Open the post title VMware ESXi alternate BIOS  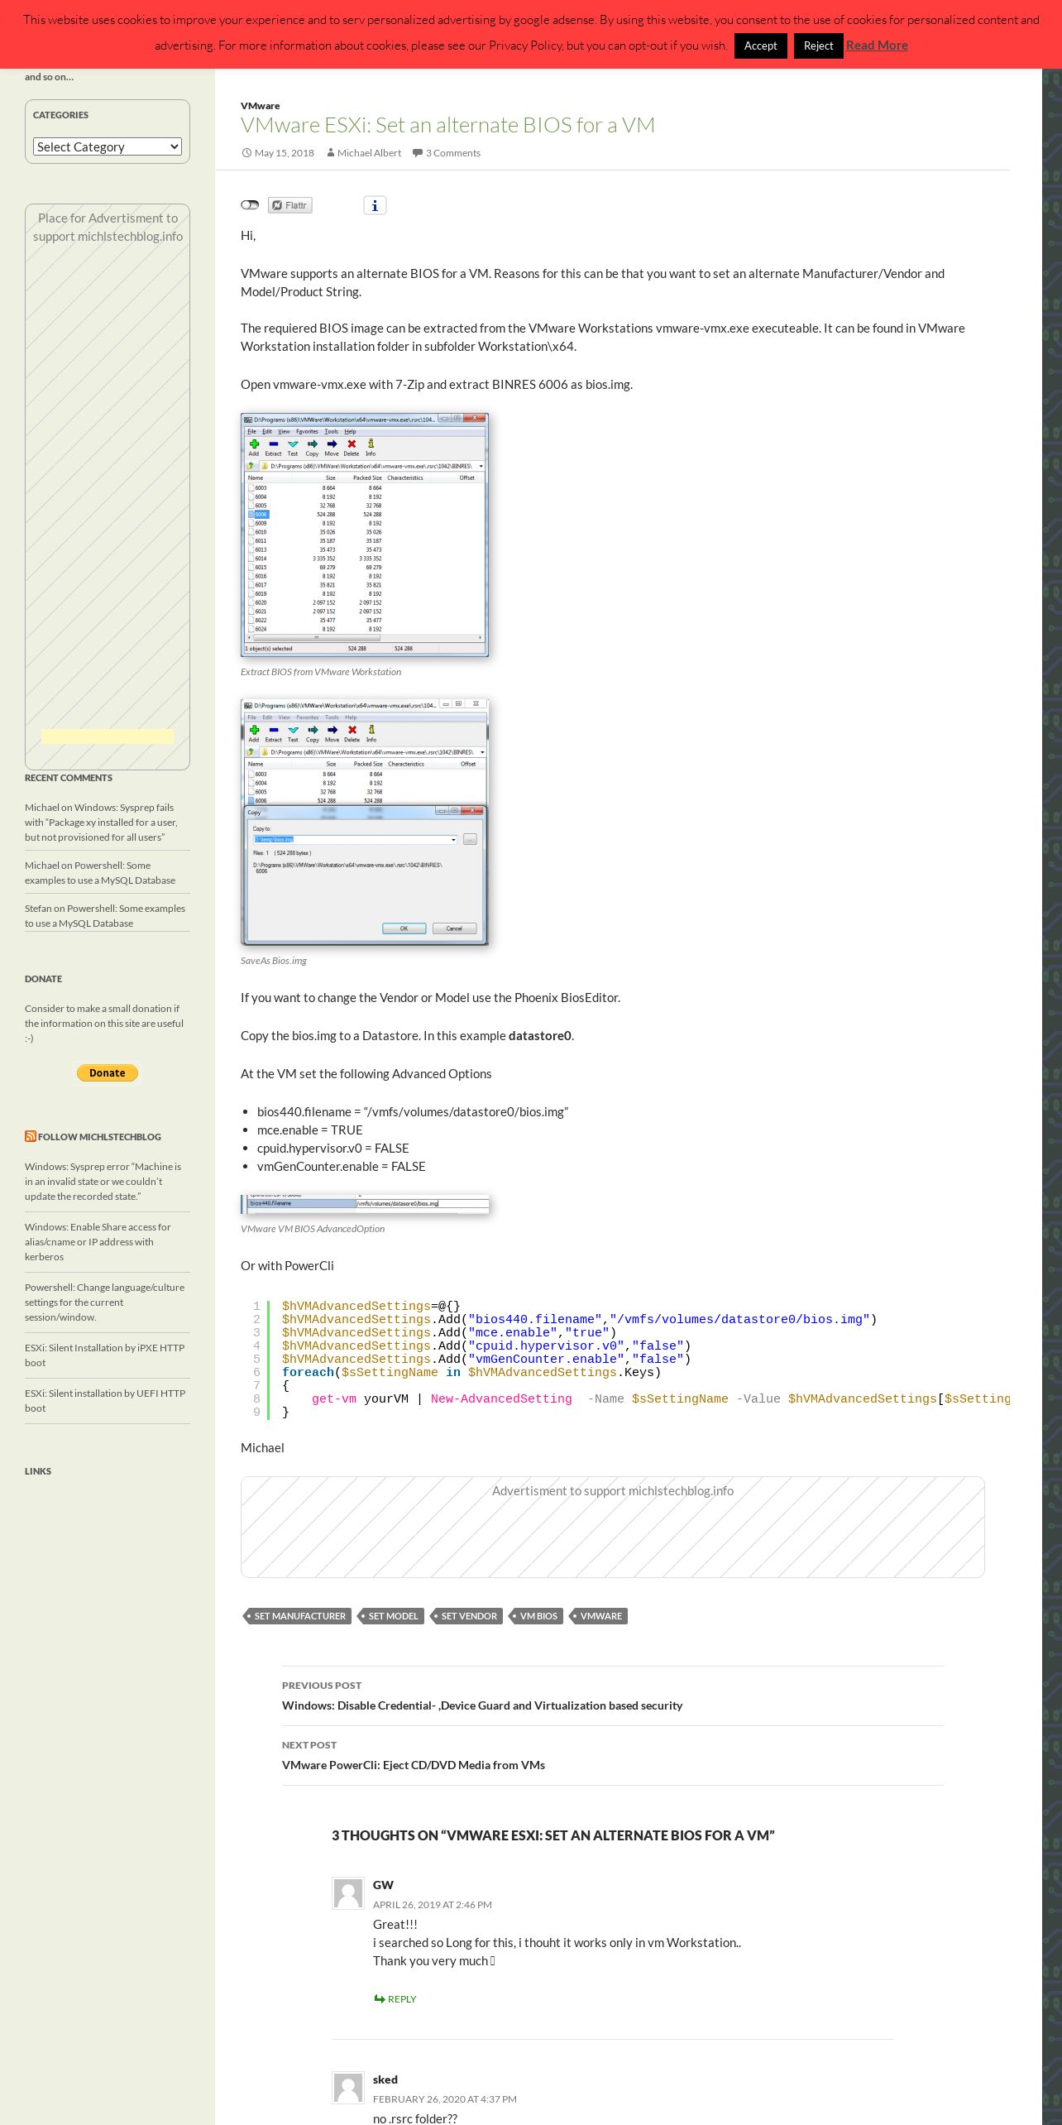click(x=447, y=125)
